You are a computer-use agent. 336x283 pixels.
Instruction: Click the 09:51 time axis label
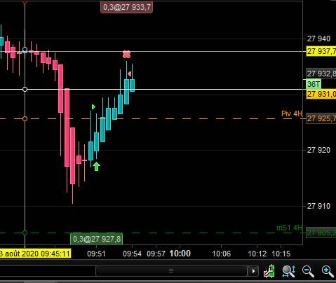96,254
